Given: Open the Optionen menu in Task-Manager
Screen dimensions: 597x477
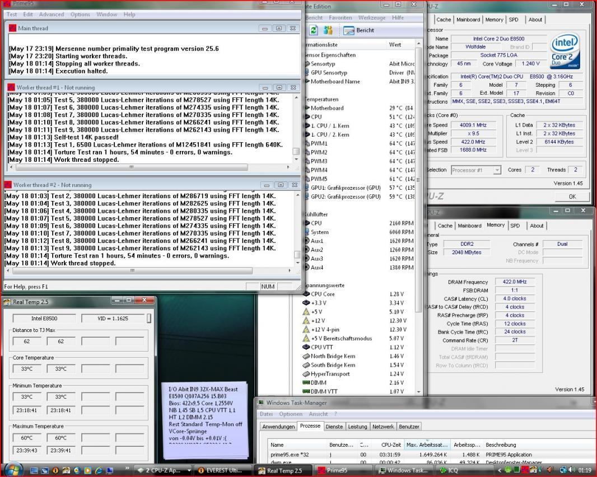Looking at the screenshot, I should [x=291, y=414].
